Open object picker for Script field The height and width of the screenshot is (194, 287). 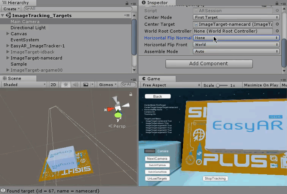(x=277, y=11)
